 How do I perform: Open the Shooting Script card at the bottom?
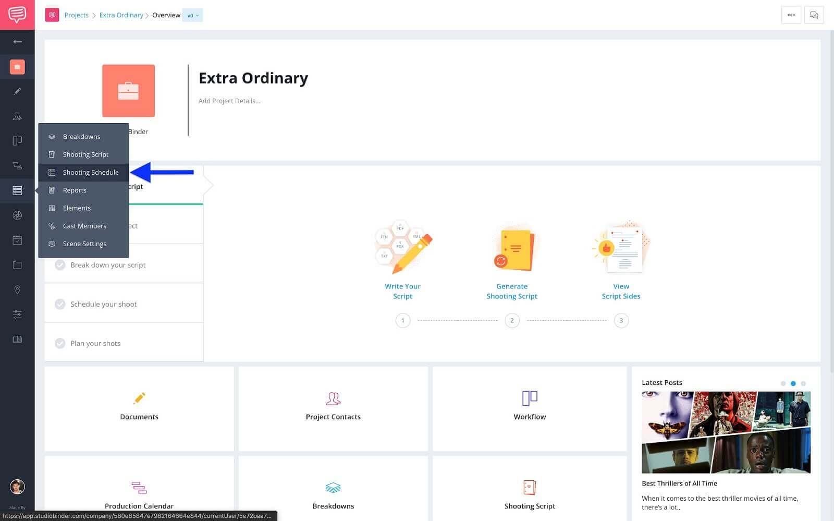[530, 489]
